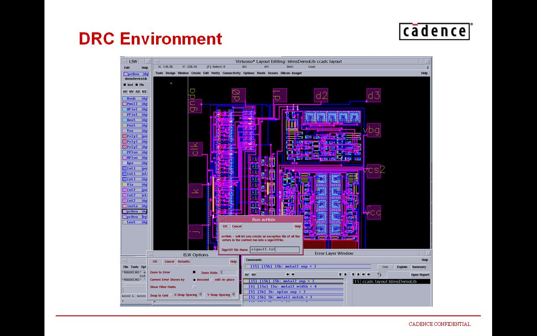Click Cancel in the Run avHide dialog
537x336 pixels.
coord(237,226)
